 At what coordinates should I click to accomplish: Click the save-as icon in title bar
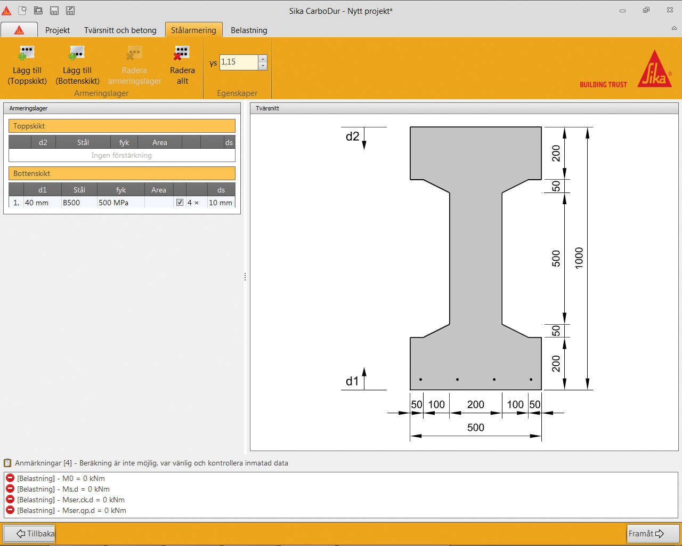point(70,10)
